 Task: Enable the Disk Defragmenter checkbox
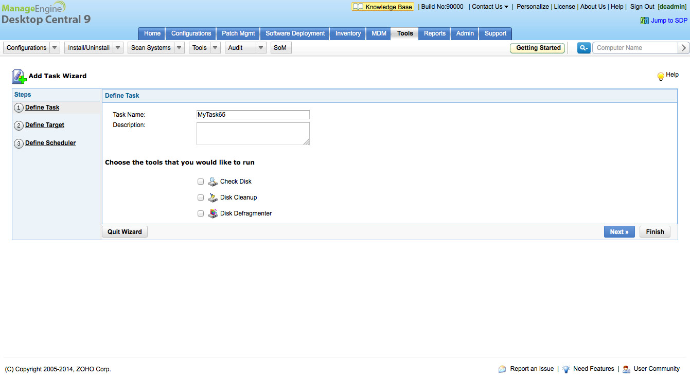point(200,213)
